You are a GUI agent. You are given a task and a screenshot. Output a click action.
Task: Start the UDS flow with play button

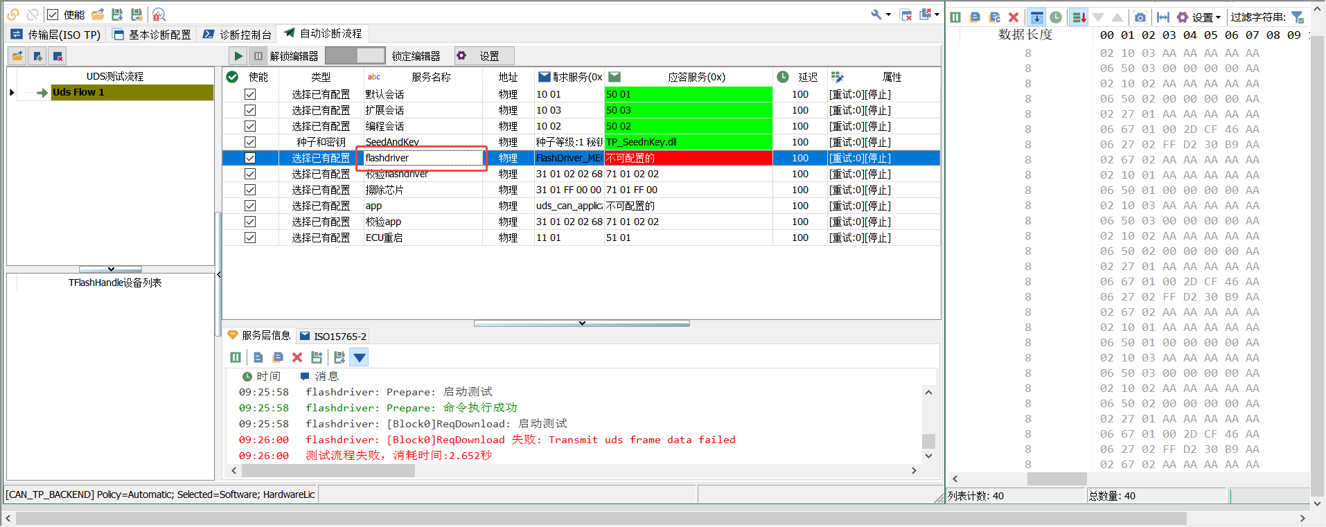[238, 56]
